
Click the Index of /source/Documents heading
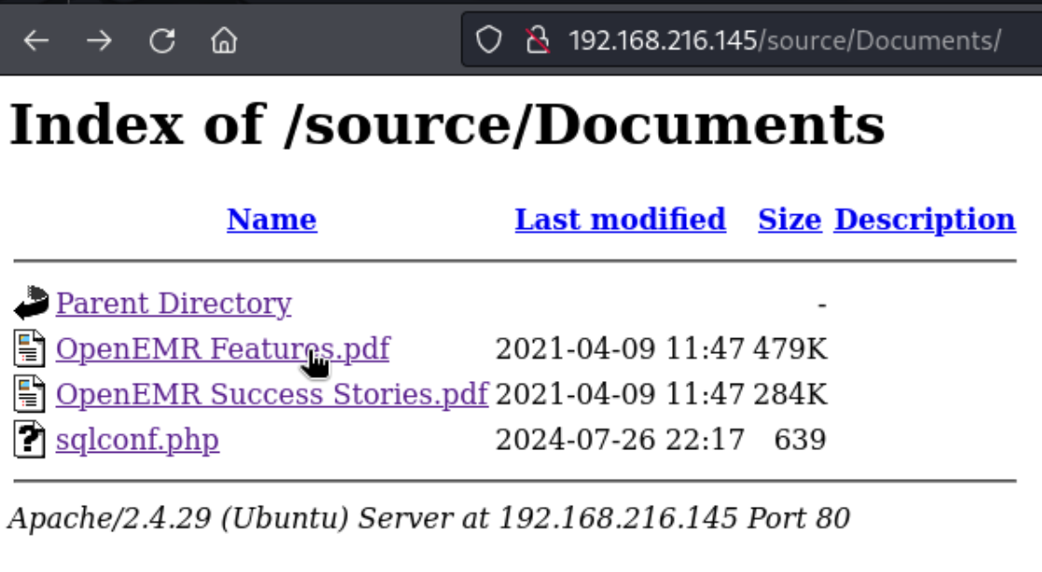[x=447, y=125]
